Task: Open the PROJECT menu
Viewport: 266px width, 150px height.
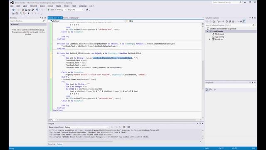Action: coord(33,6)
